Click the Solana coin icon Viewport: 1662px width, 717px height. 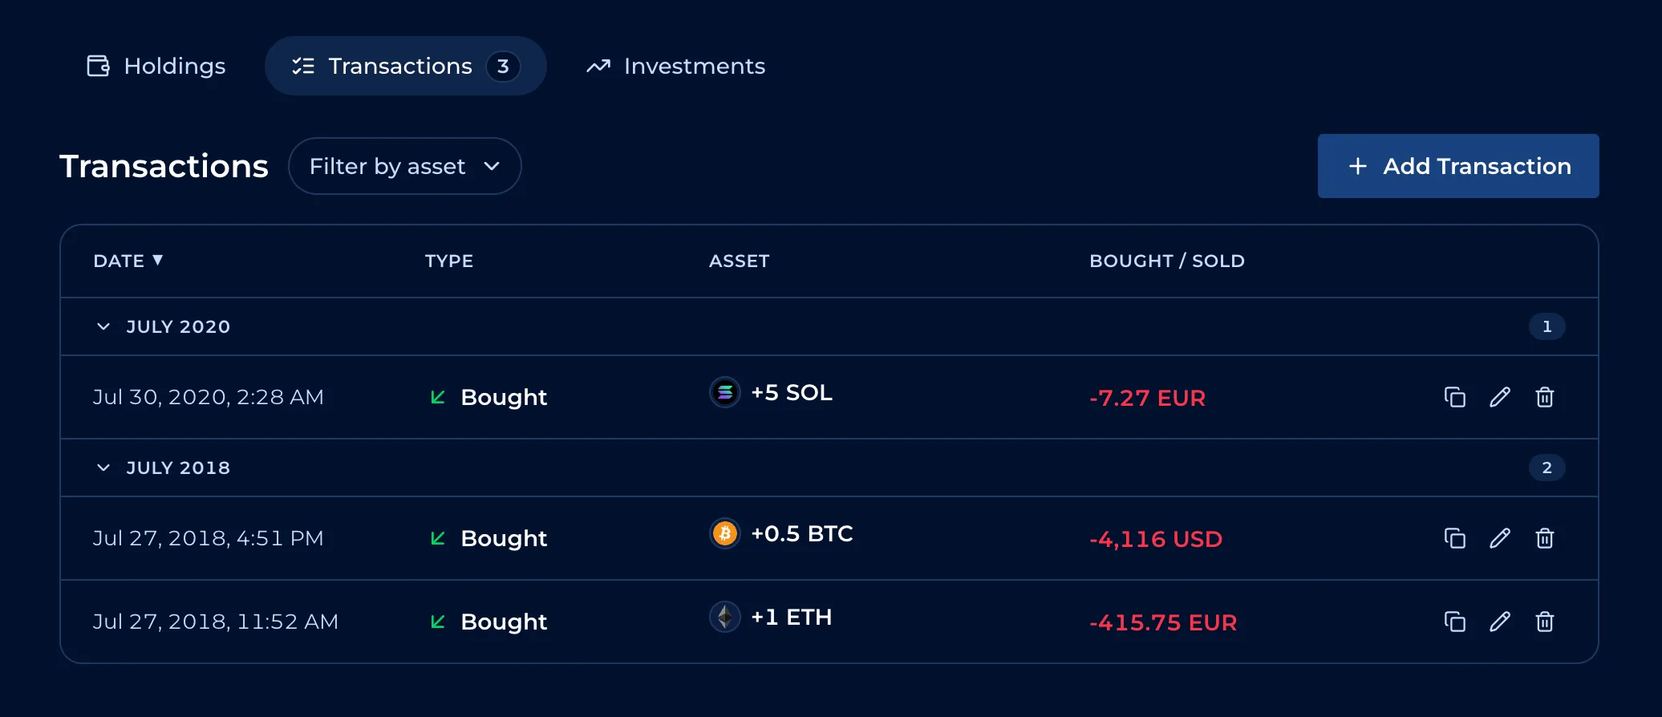tap(725, 392)
